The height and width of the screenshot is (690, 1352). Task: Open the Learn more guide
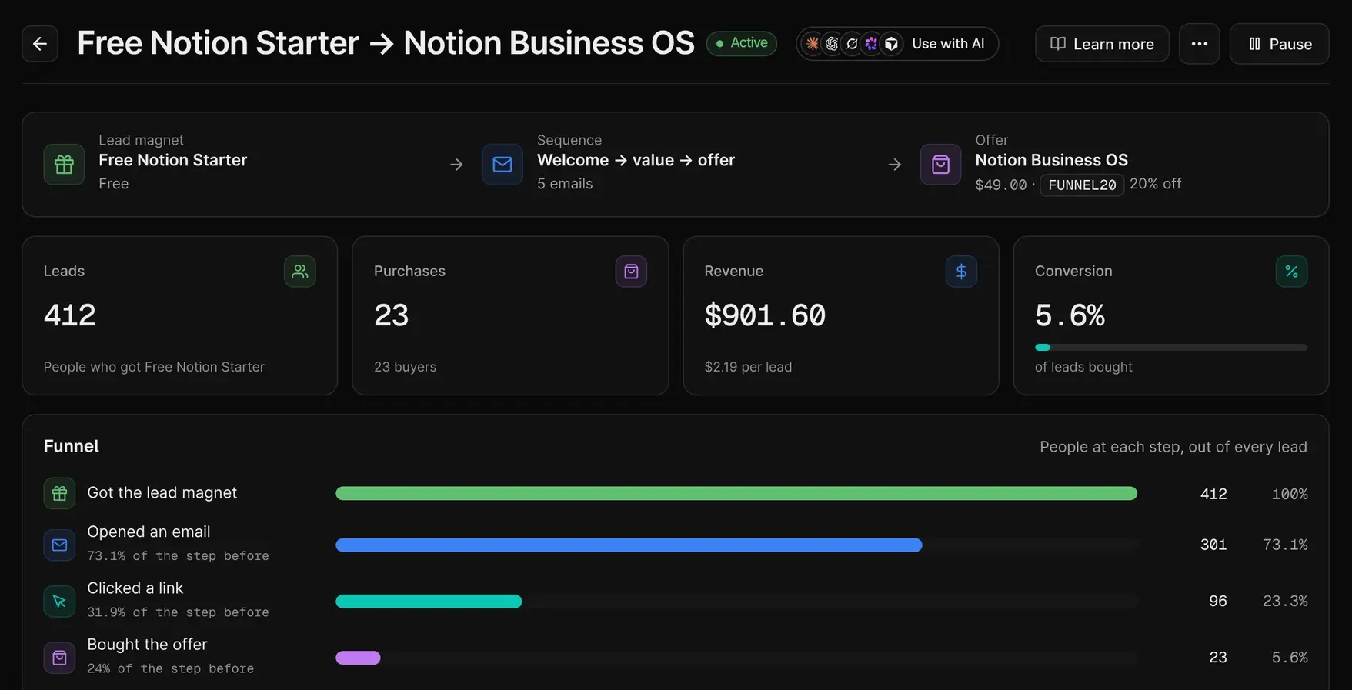coord(1102,44)
